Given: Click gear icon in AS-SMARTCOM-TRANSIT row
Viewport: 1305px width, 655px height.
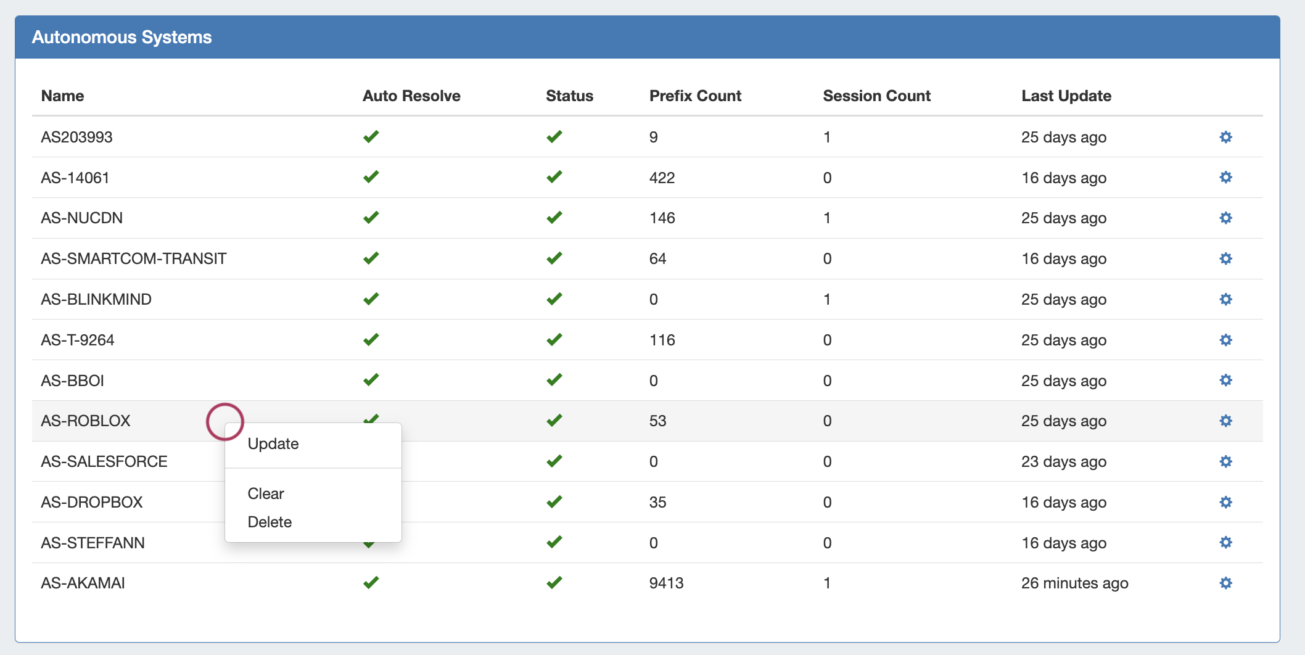Looking at the screenshot, I should 1225,258.
